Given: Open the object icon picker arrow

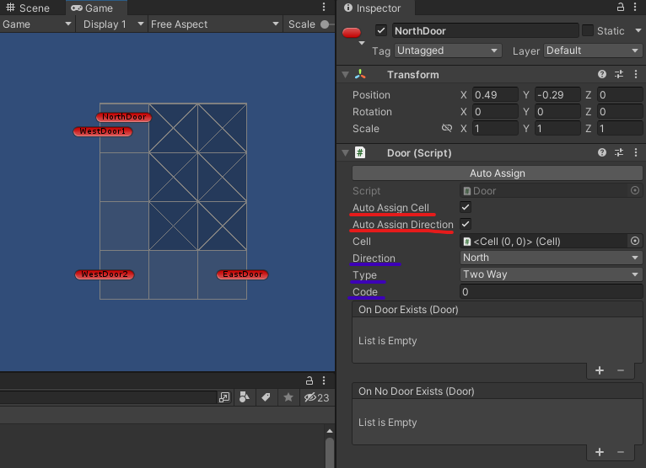Looking at the screenshot, I should [362, 43].
